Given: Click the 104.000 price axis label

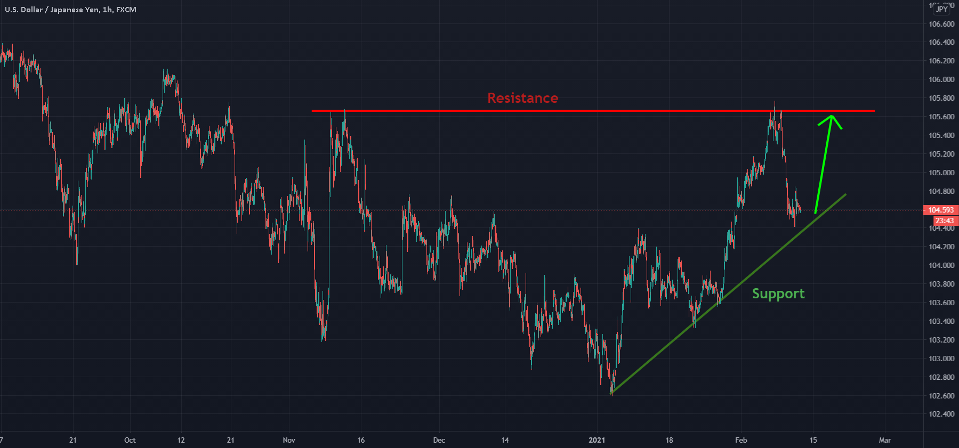Looking at the screenshot, I should tap(941, 265).
